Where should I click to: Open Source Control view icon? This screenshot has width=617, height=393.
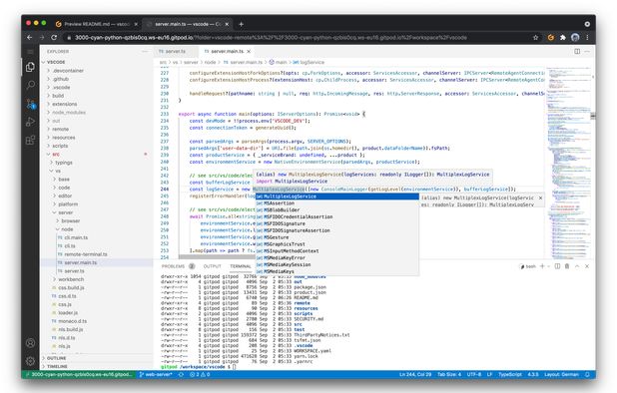coord(30,104)
